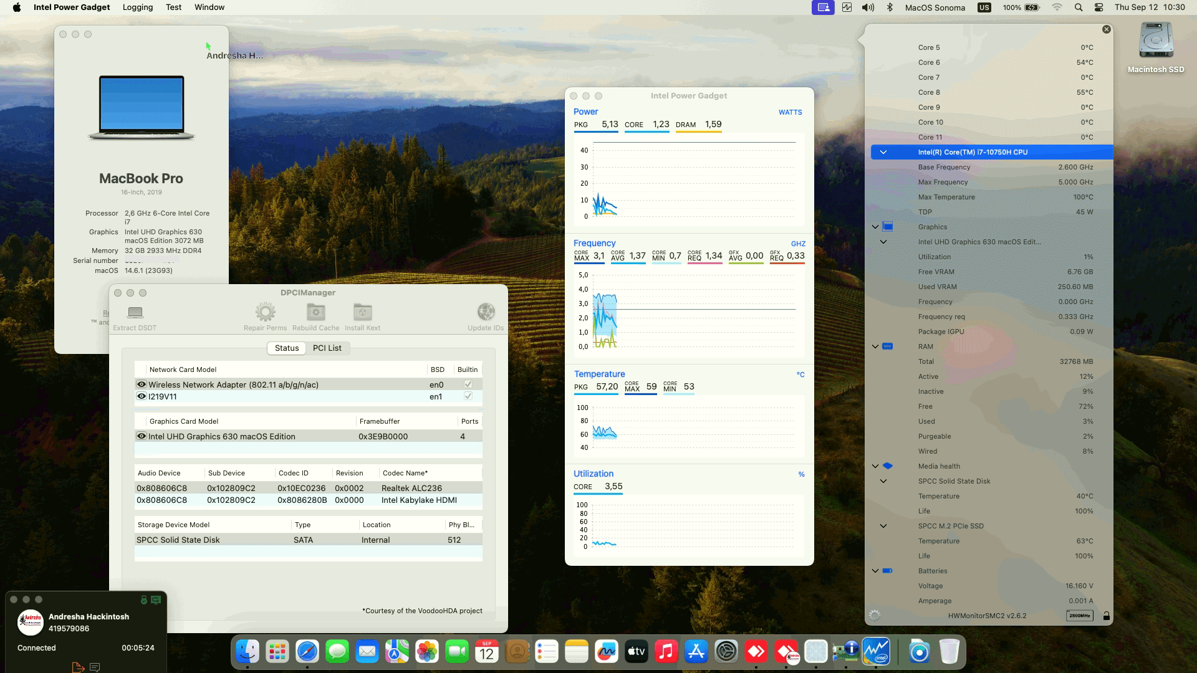Screen dimensions: 1197x673
Task: Collapse the RAM section
Action: tap(875, 346)
